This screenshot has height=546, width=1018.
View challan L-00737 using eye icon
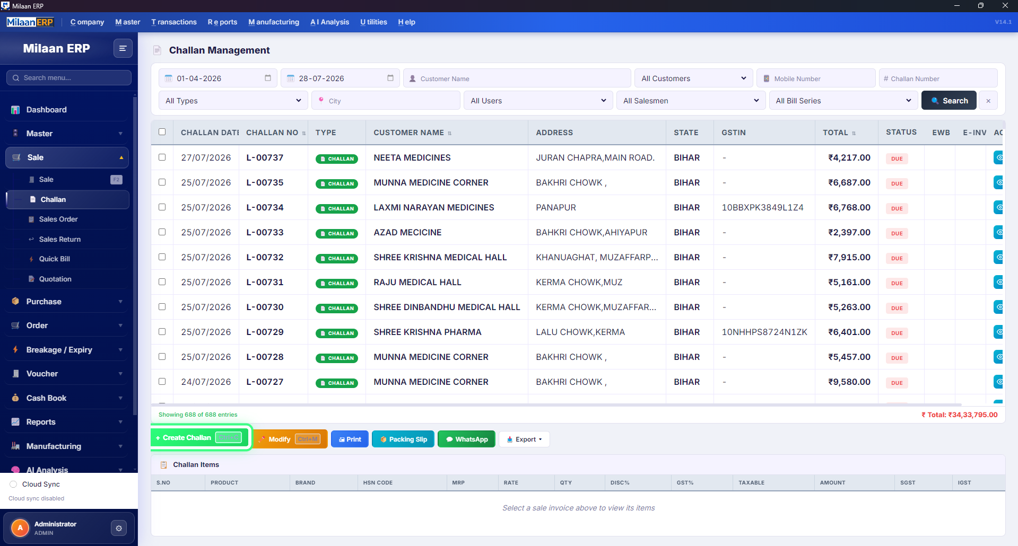[x=998, y=157]
